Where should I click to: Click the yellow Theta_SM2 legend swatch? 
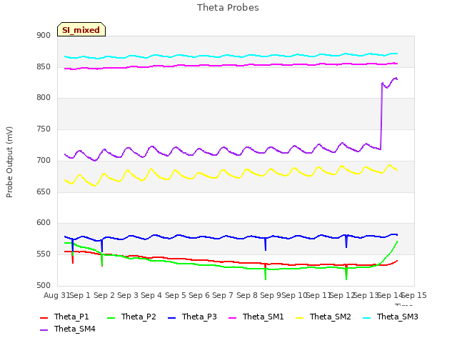click(299, 317)
